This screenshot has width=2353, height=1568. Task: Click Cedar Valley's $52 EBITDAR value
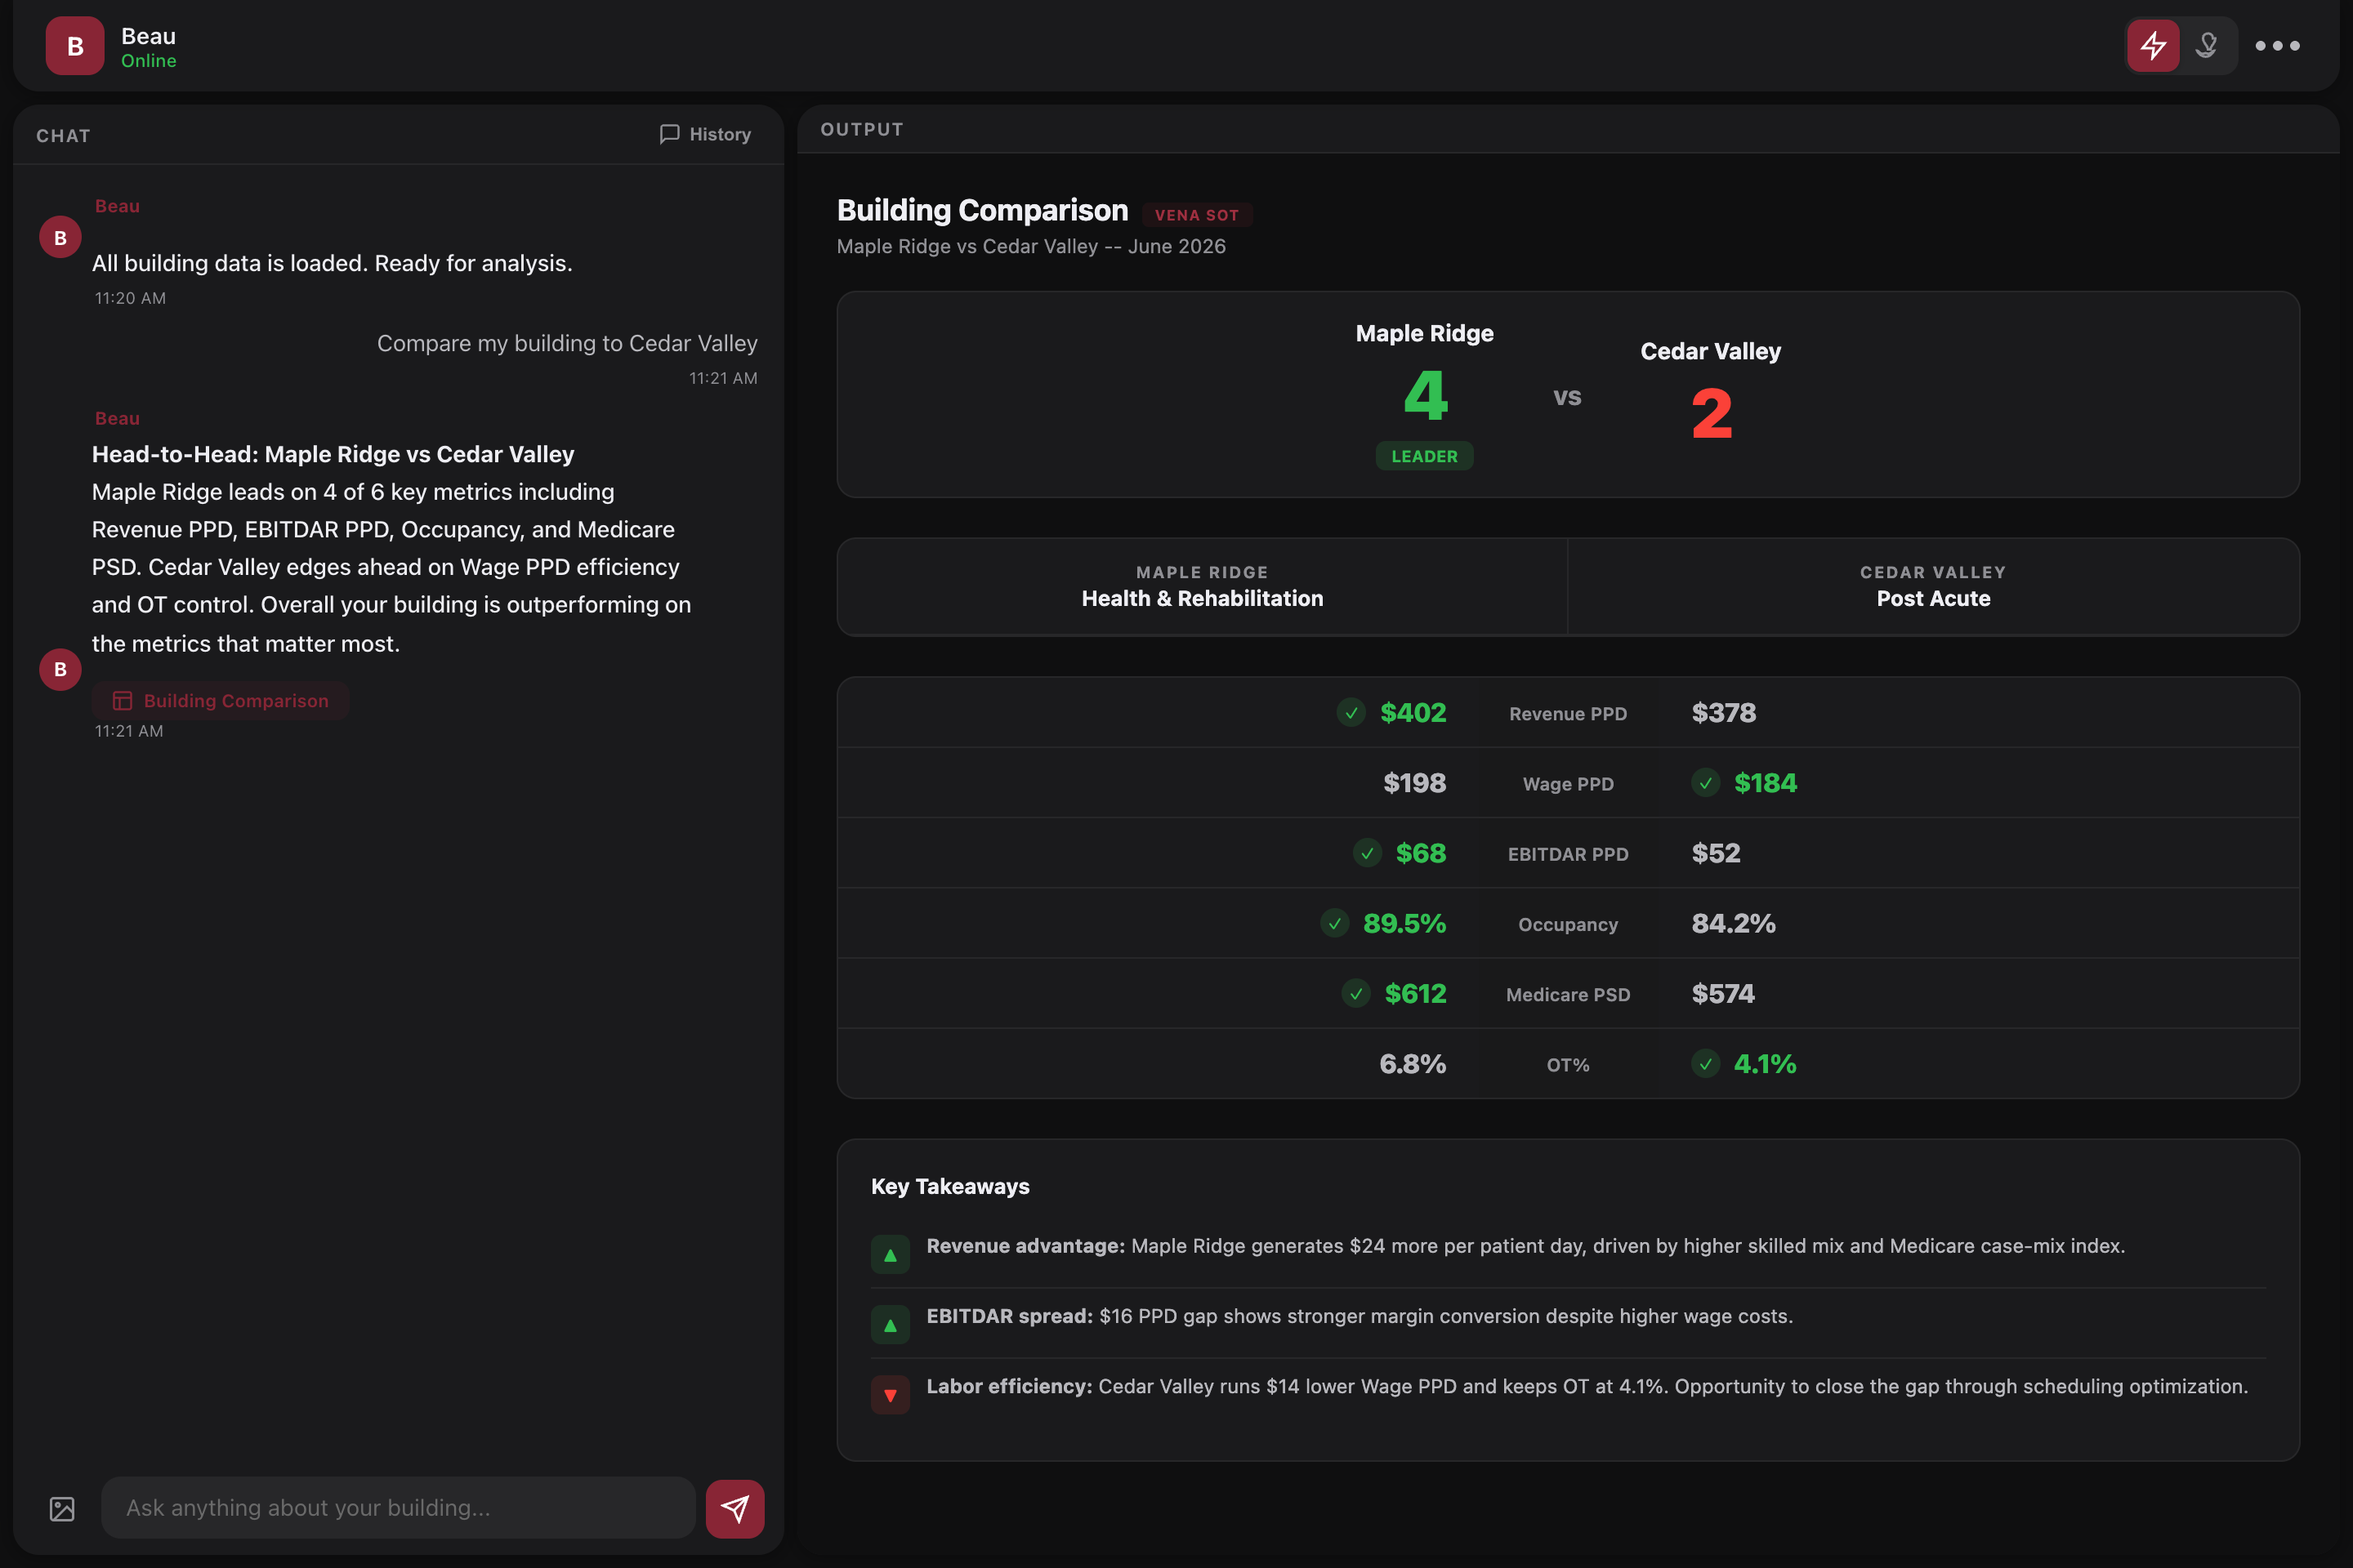1716,853
